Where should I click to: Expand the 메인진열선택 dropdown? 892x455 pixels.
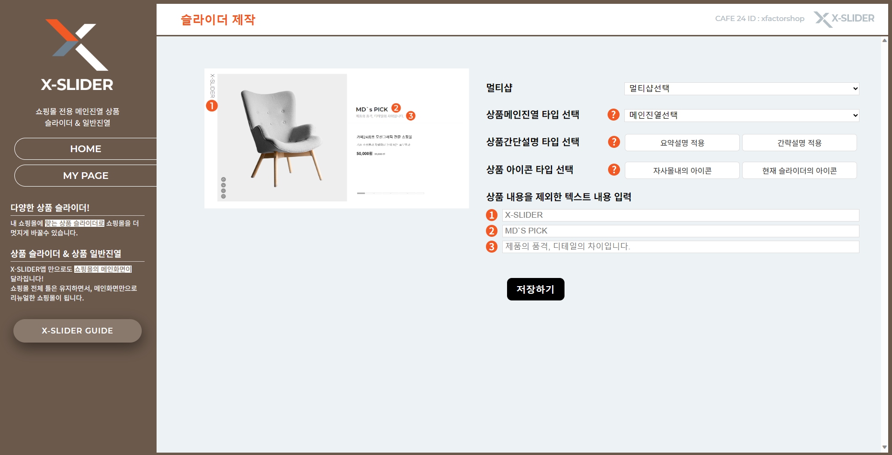tap(741, 115)
